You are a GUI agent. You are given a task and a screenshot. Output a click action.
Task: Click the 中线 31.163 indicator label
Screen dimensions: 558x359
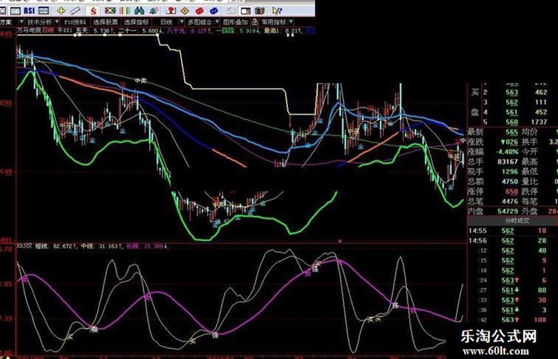pos(102,246)
